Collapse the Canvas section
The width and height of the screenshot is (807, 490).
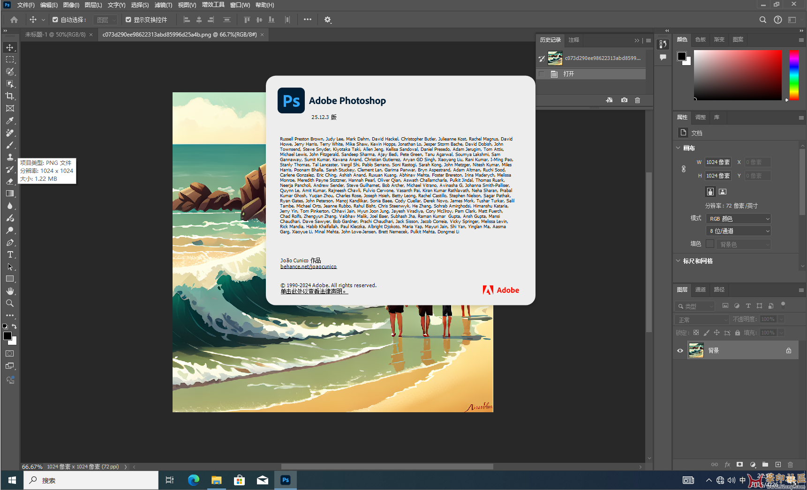click(x=678, y=148)
